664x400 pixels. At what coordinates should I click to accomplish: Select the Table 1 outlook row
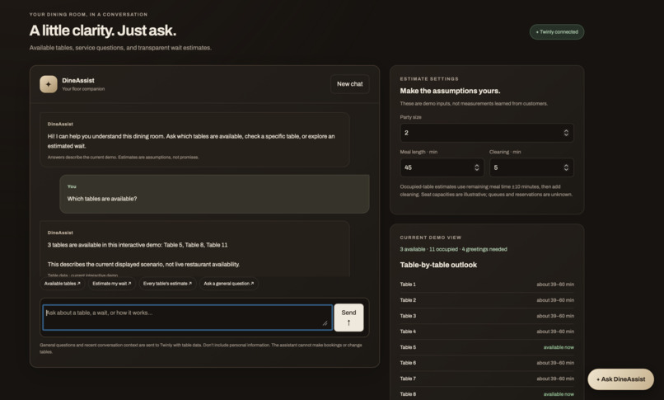487,285
